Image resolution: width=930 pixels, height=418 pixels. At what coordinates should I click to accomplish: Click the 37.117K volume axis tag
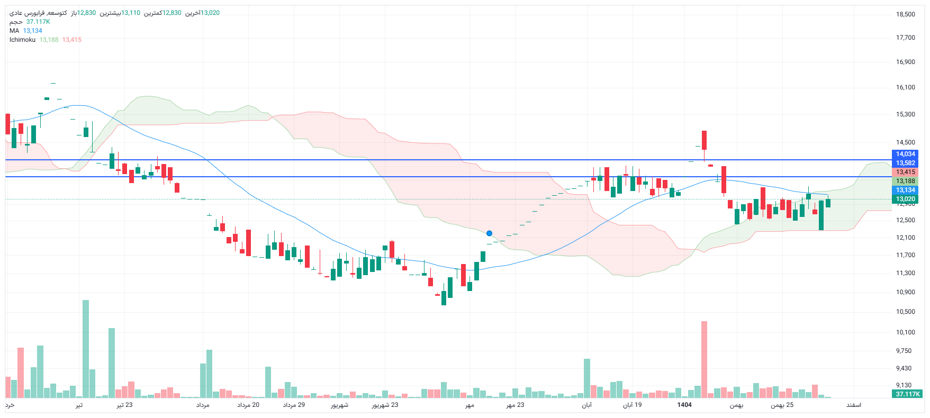point(907,394)
